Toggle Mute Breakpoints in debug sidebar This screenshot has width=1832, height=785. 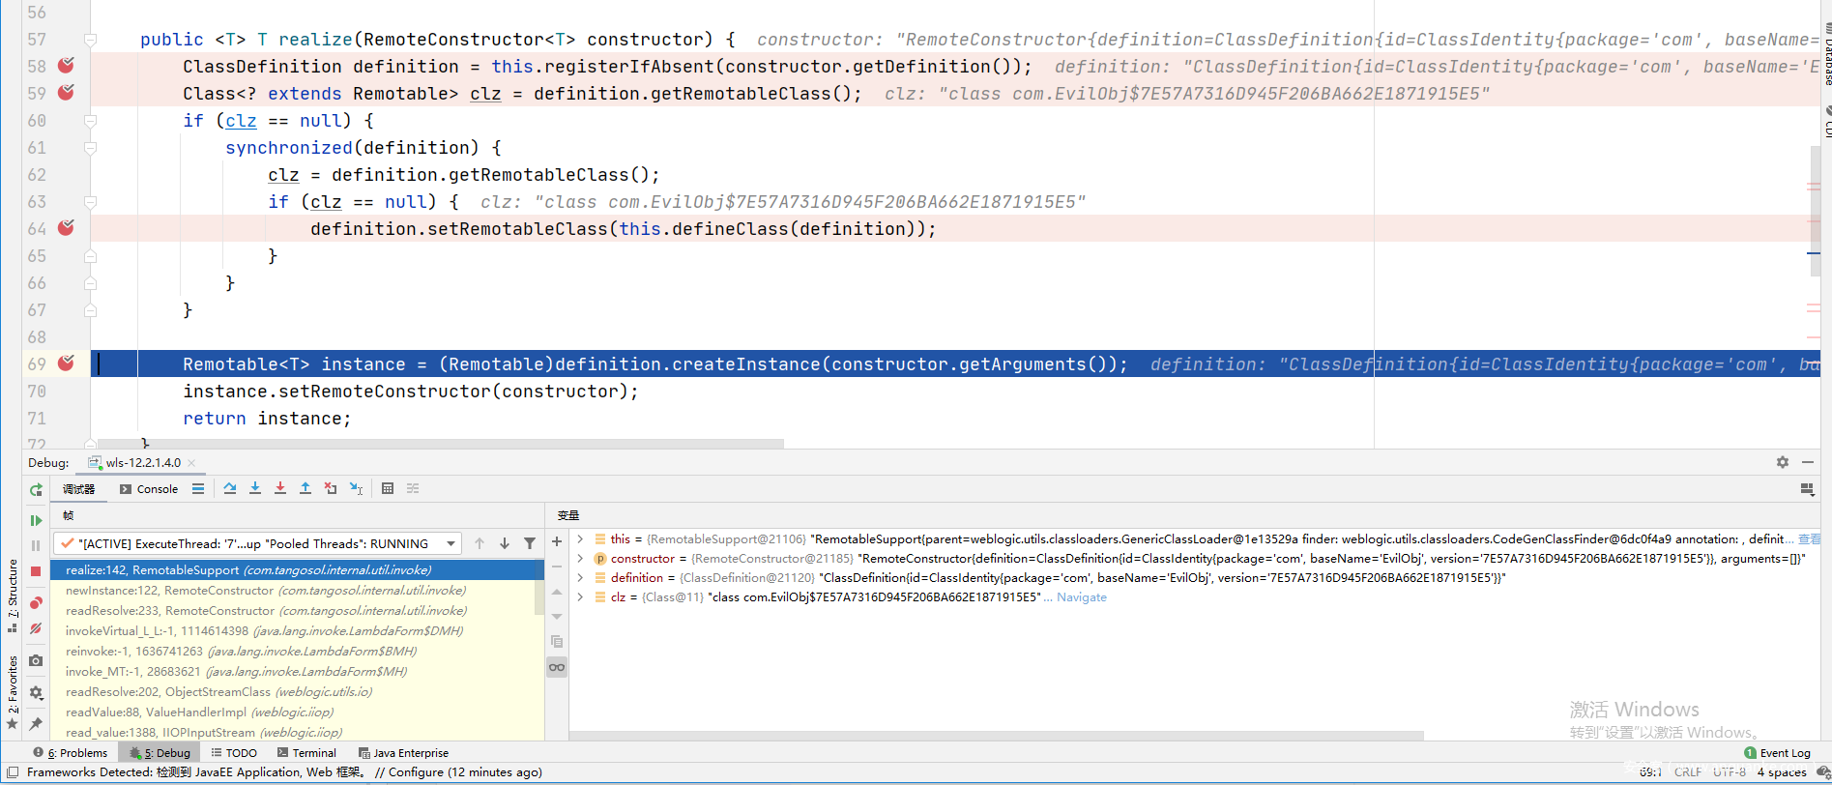pos(36,628)
